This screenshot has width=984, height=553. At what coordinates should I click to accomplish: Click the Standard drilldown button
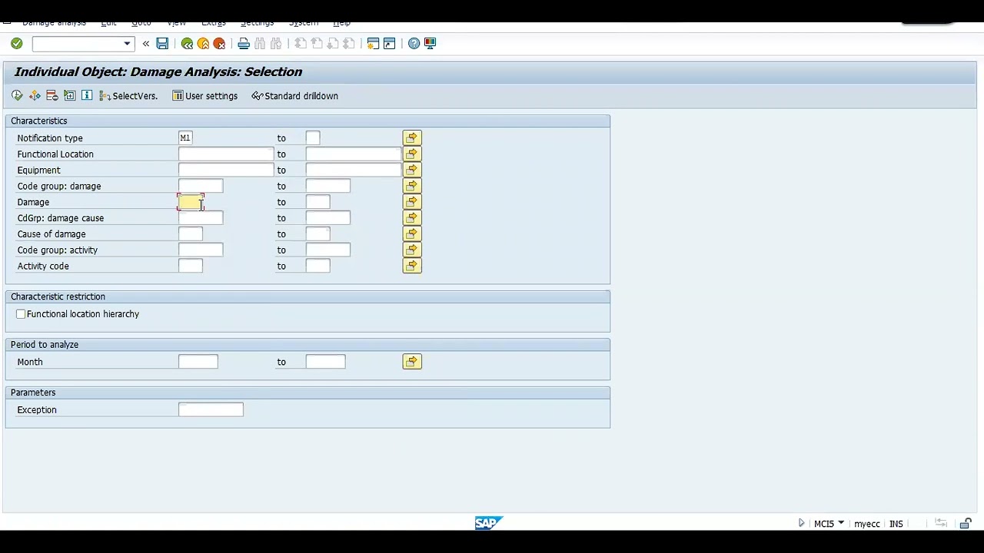[294, 96]
